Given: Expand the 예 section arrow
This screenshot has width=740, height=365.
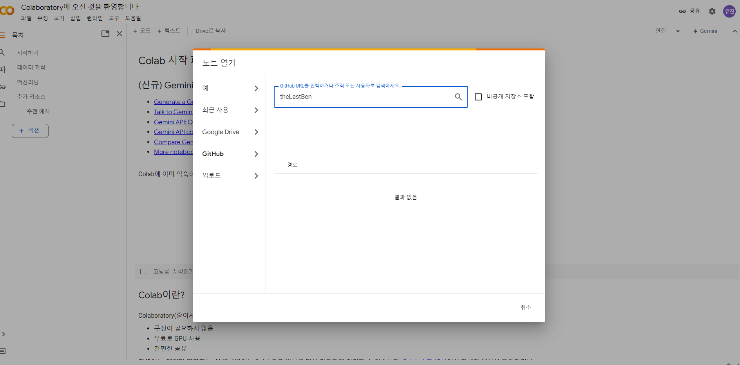Looking at the screenshot, I should coord(256,88).
